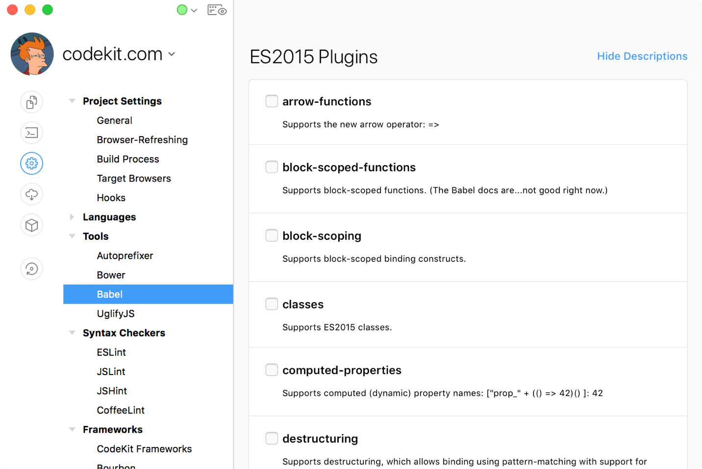Click the refresh circular arrow sidebar icon
This screenshot has width=702, height=469.
(32, 269)
